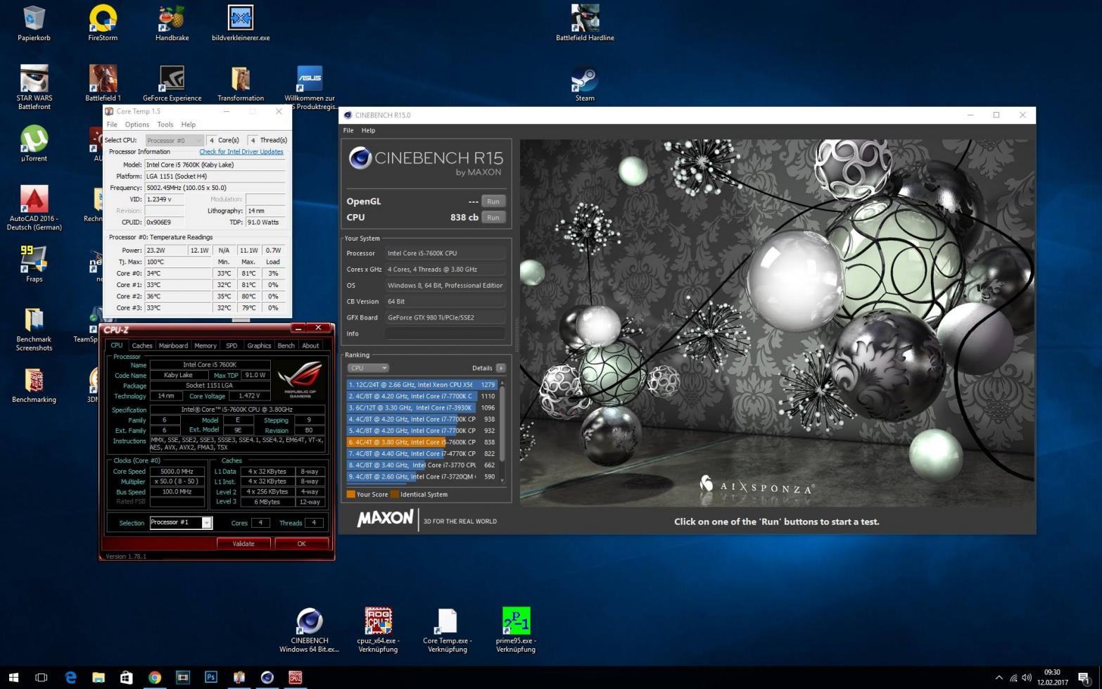Switch to the Graphics tab in CPU-Z
The height and width of the screenshot is (689, 1102).
259,346
